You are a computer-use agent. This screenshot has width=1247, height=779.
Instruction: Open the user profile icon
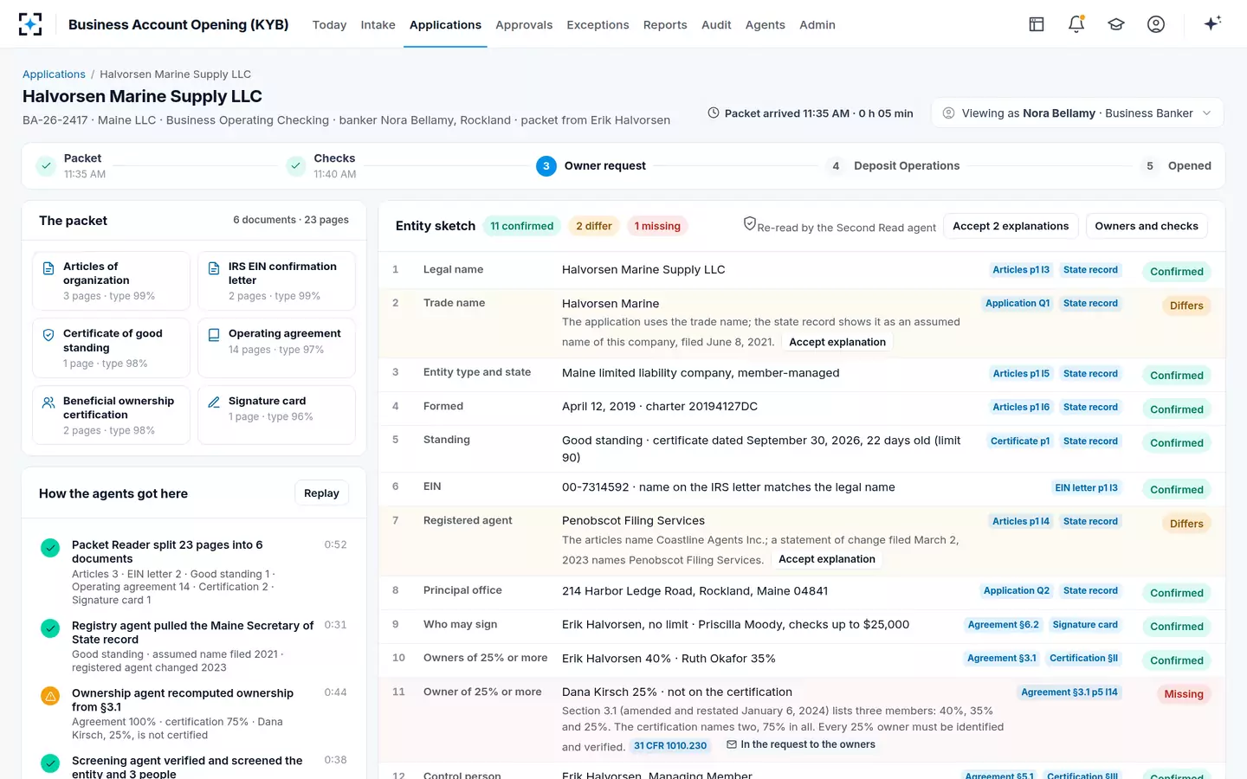1156,24
